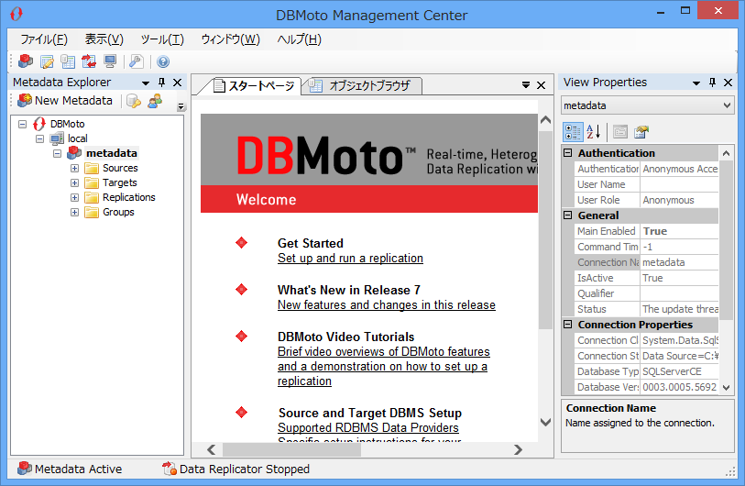The image size is (745, 486).
Task: Close the Metadata Explorer panel
Action: coord(177,83)
